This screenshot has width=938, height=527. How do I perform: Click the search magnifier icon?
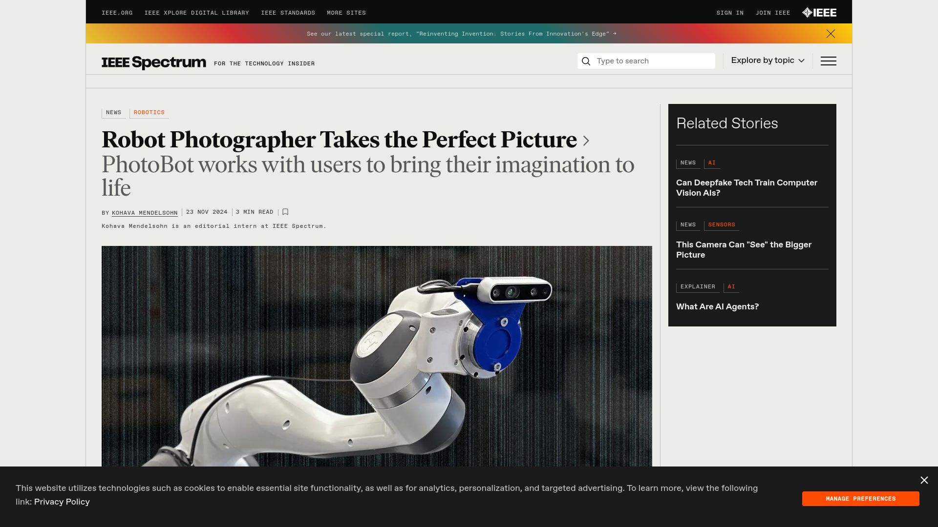coord(586,61)
